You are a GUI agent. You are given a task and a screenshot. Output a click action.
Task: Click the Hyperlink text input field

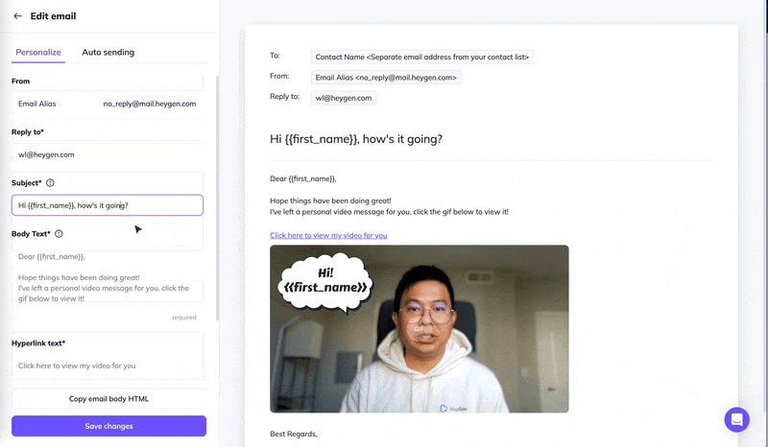pos(108,365)
